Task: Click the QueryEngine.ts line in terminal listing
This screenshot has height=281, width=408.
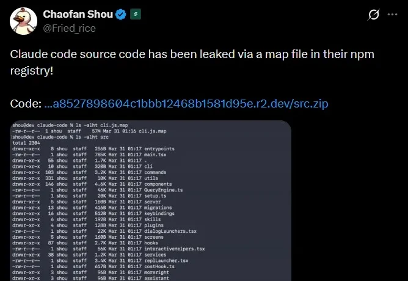Action: point(98,190)
